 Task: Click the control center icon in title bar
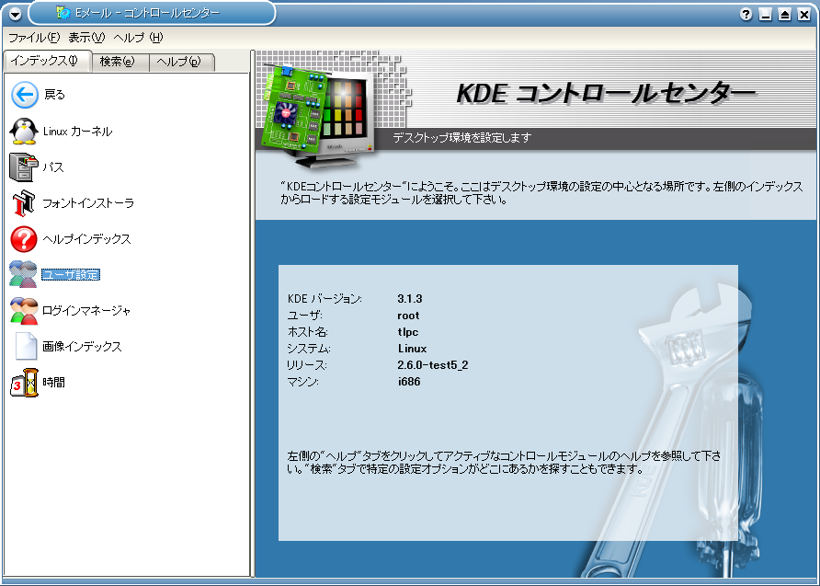(63, 13)
